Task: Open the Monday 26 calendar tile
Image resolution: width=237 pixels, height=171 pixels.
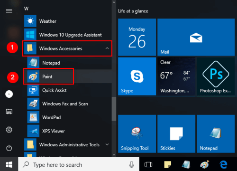Action: (137, 37)
